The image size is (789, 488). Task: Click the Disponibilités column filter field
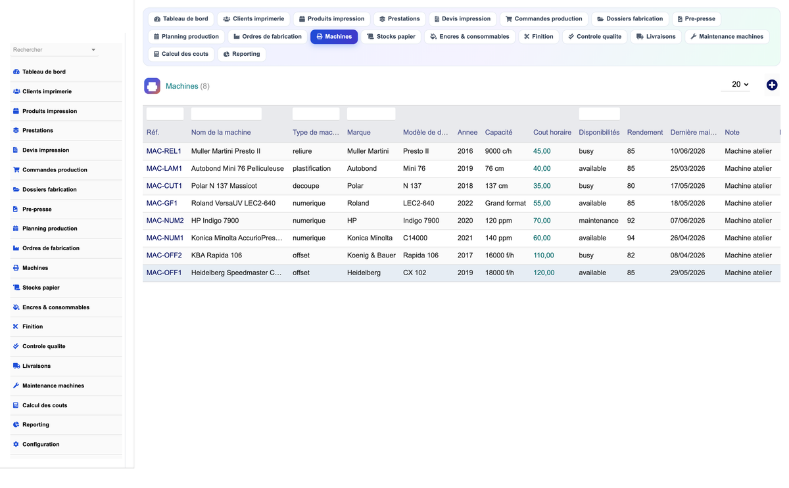click(x=600, y=114)
